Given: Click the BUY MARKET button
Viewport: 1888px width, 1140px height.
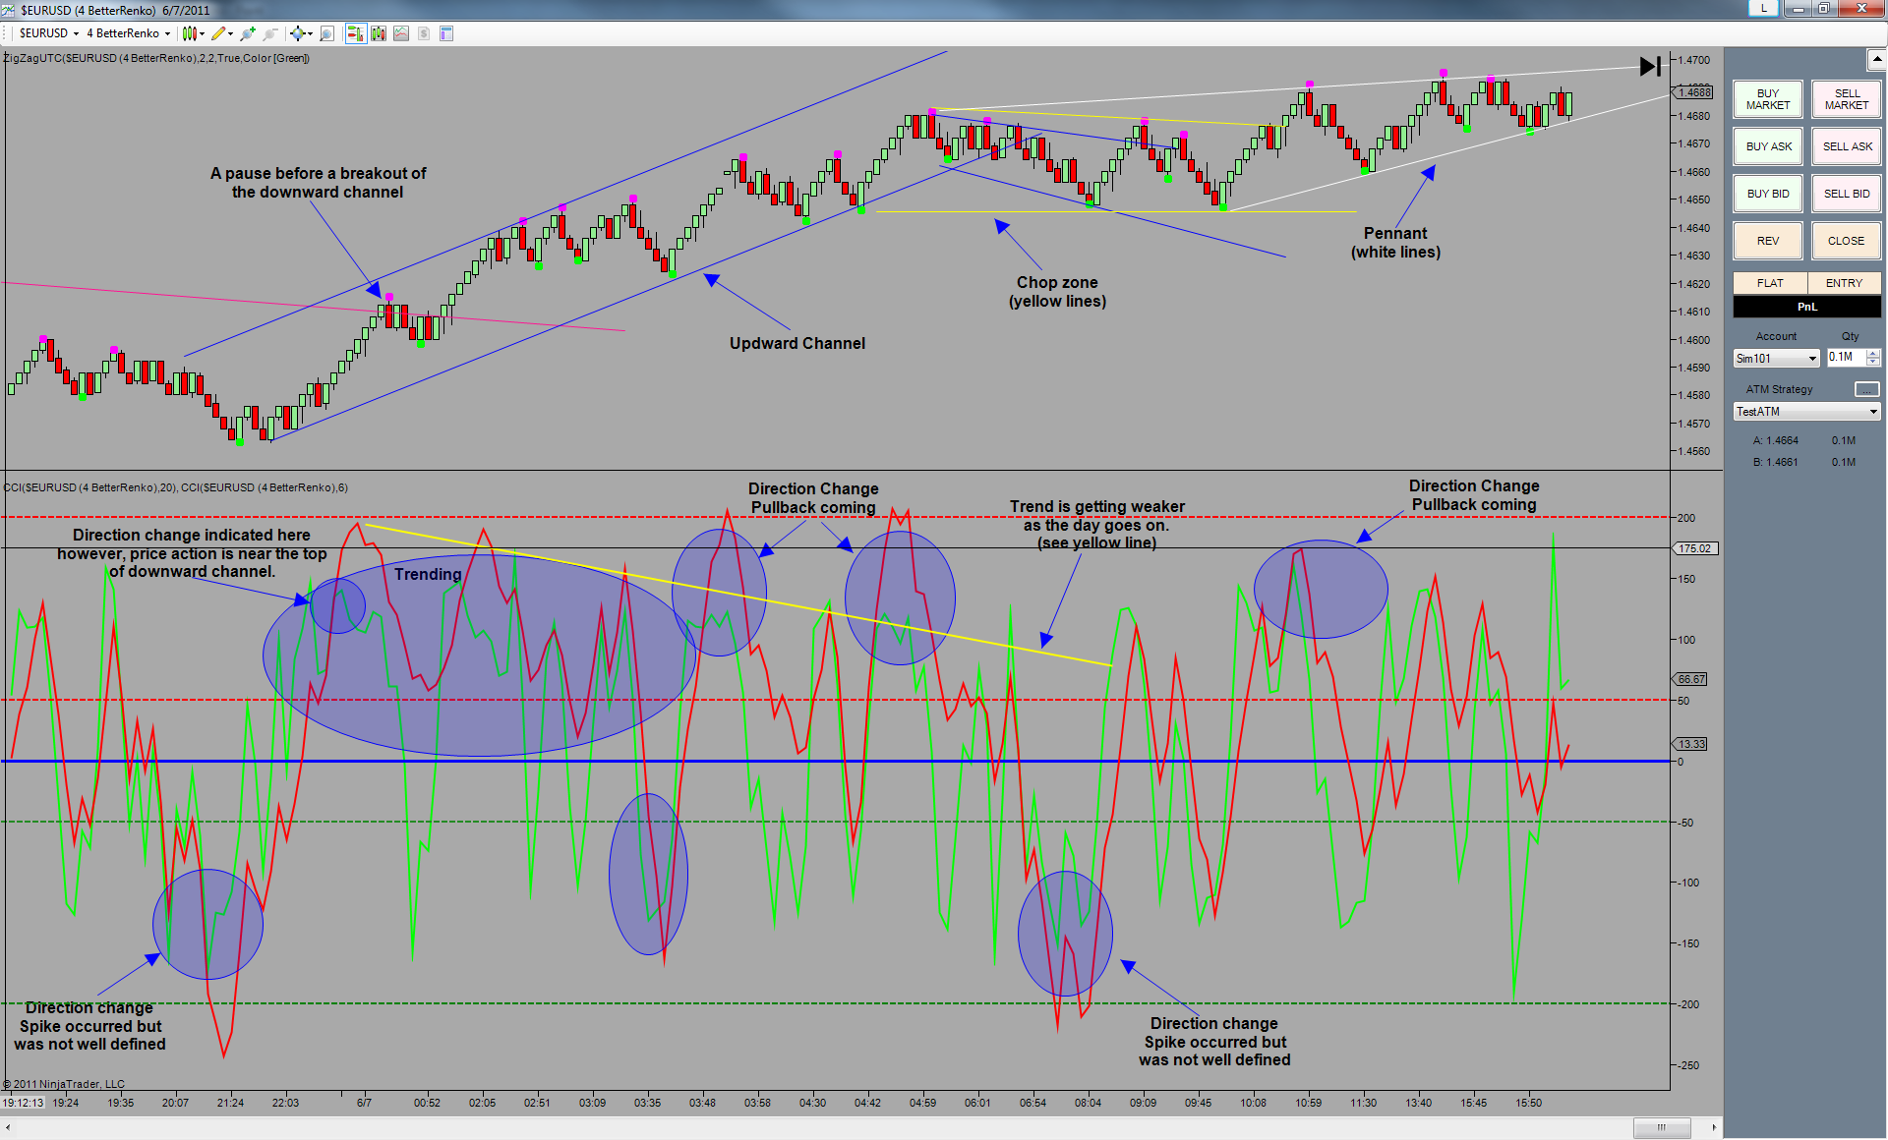Looking at the screenshot, I should 1768,99.
